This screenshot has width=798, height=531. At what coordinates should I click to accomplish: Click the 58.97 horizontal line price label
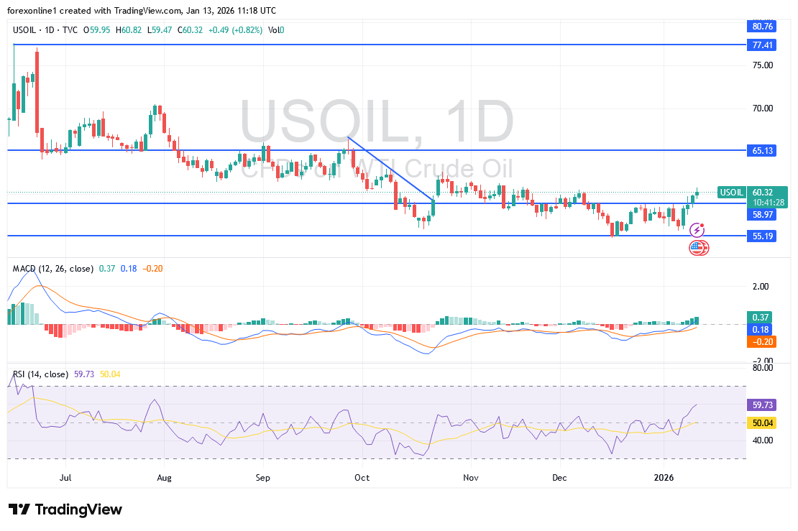tap(762, 215)
